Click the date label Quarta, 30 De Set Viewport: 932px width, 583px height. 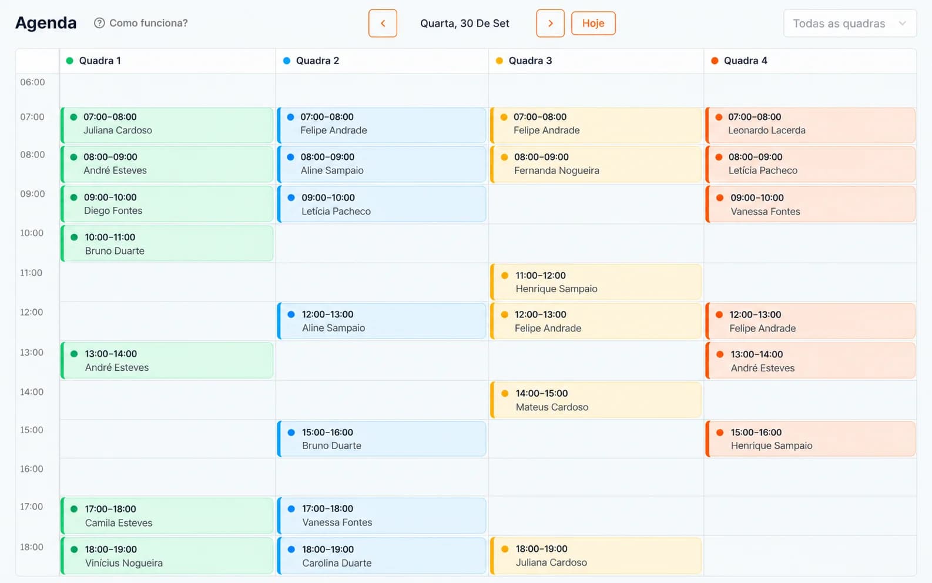(x=465, y=24)
